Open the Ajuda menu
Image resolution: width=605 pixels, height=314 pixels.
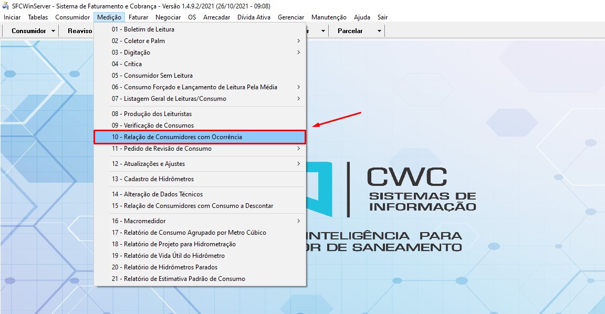click(362, 17)
